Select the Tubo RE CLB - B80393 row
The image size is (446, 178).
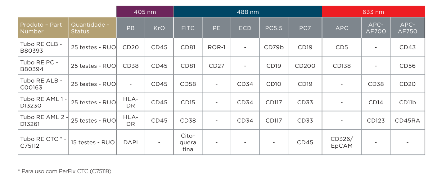tap(43, 47)
